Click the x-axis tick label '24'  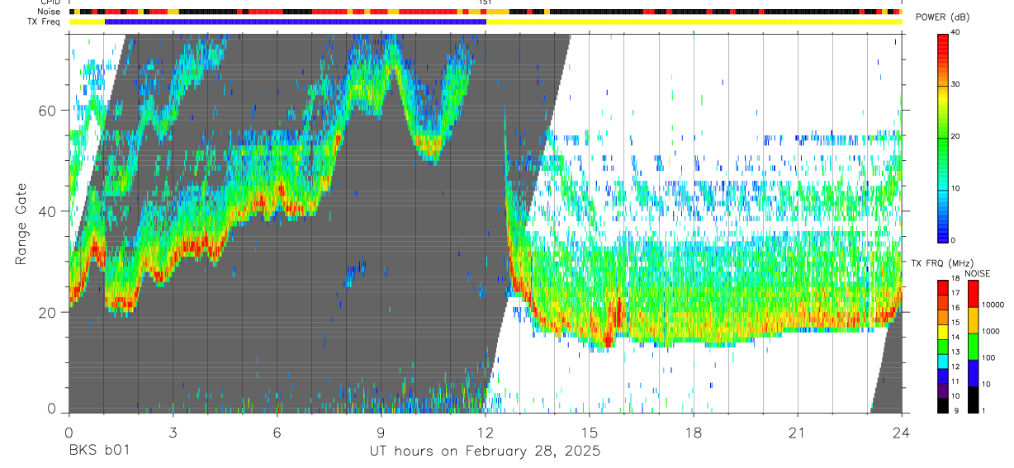click(x=902, y=433)
